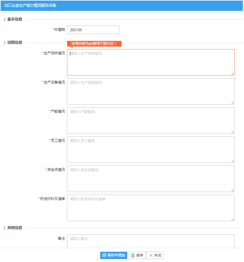The height and width of the screenshot is (262, 244).
Task: Focus the 资金流情况 text area
Action: point(151,179)
